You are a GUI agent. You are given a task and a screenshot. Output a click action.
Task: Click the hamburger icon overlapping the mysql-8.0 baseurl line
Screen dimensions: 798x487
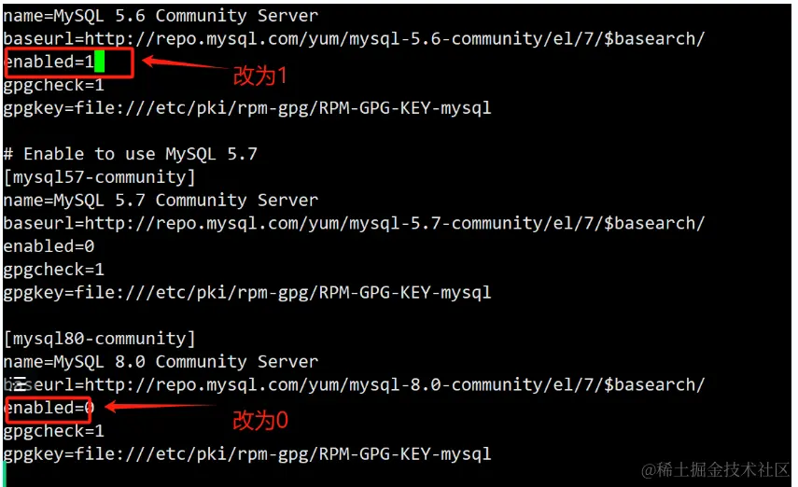(x=18, y=383)
